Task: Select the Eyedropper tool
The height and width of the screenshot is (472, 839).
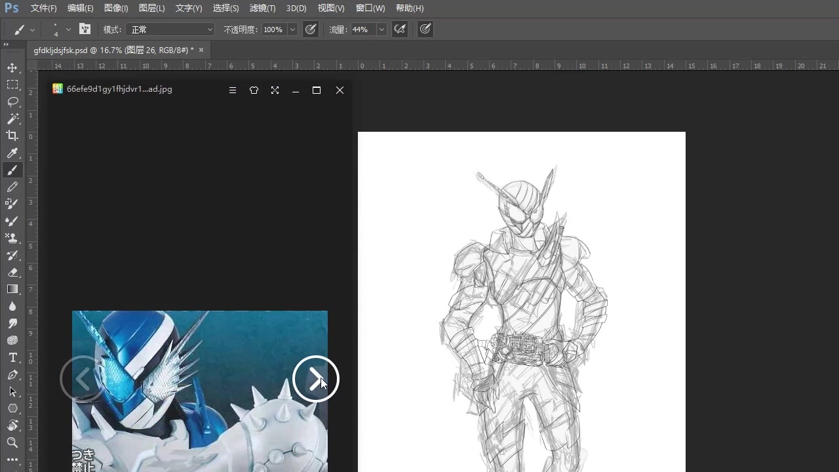Action: pyautogui.click(x=12, y=153)
